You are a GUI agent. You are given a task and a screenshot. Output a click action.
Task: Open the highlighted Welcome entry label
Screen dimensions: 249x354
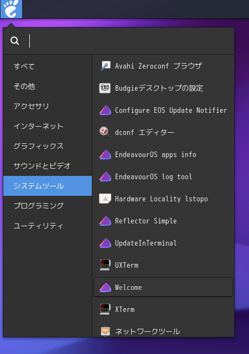(x=128, y=287)
